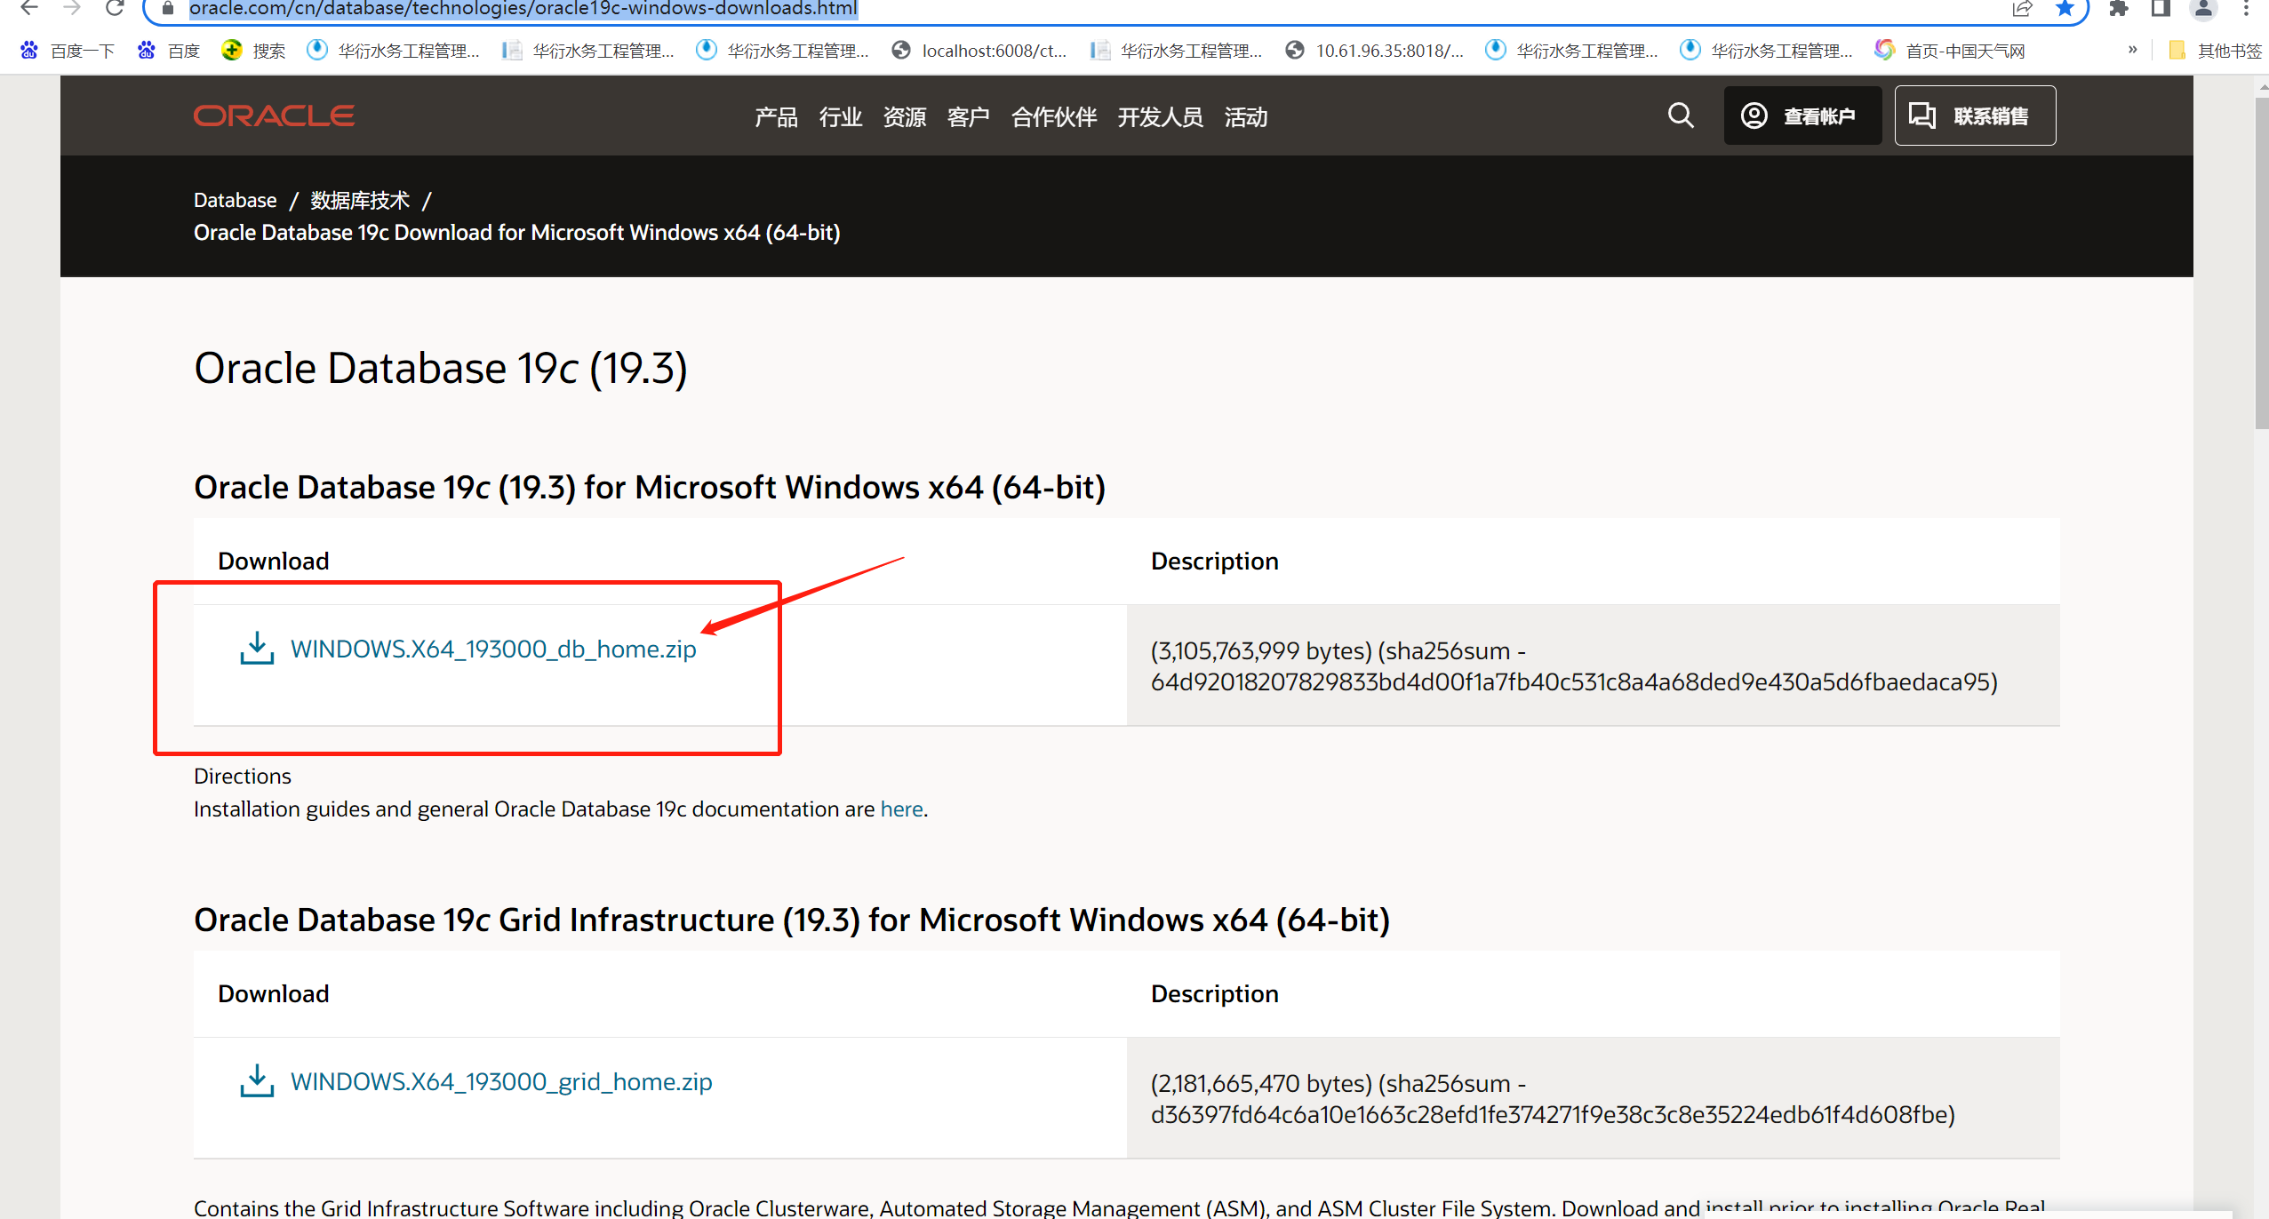
Task: Click the Oracle search magnifier icon
Action: [x=1680, y=116]
